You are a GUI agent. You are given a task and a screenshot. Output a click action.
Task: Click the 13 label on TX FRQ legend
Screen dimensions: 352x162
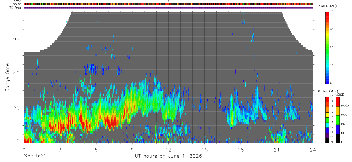coord(332,122)
